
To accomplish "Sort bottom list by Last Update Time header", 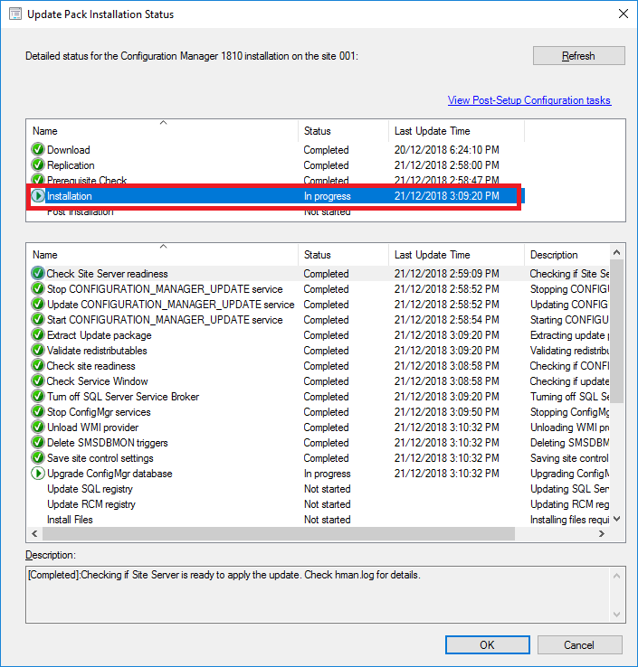I will tap(456, 255).
